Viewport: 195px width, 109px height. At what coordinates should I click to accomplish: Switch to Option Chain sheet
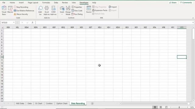click(x=62, y=104)
